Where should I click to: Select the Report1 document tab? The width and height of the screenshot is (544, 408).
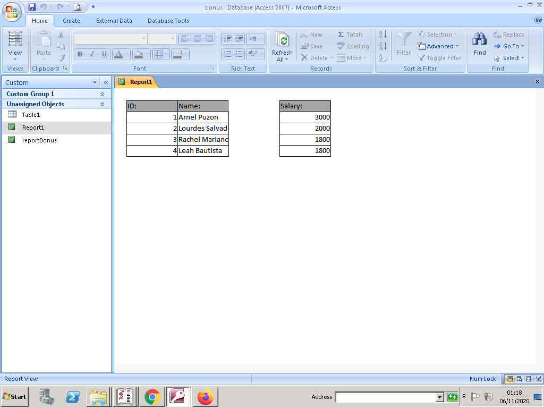[x=136, y=82]
